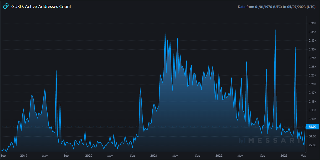
Task: Click the 2021 x-axis label
Action: tap(154, 156)
